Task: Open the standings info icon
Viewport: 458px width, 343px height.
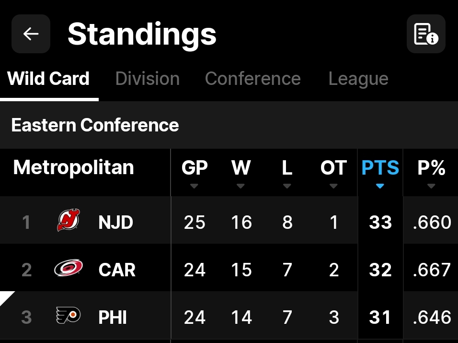Action: [426, 34]
